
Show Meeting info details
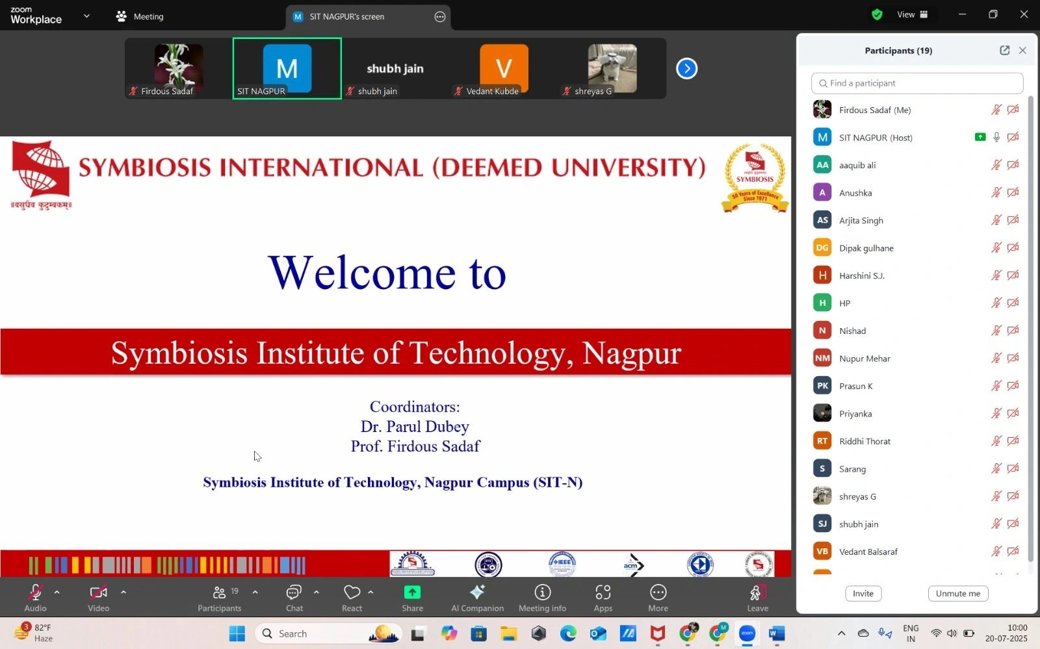(542, 597)
